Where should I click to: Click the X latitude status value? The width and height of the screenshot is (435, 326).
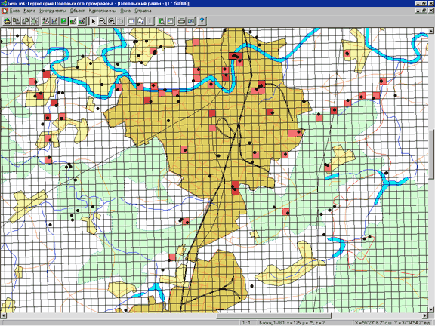pos(372,323)
